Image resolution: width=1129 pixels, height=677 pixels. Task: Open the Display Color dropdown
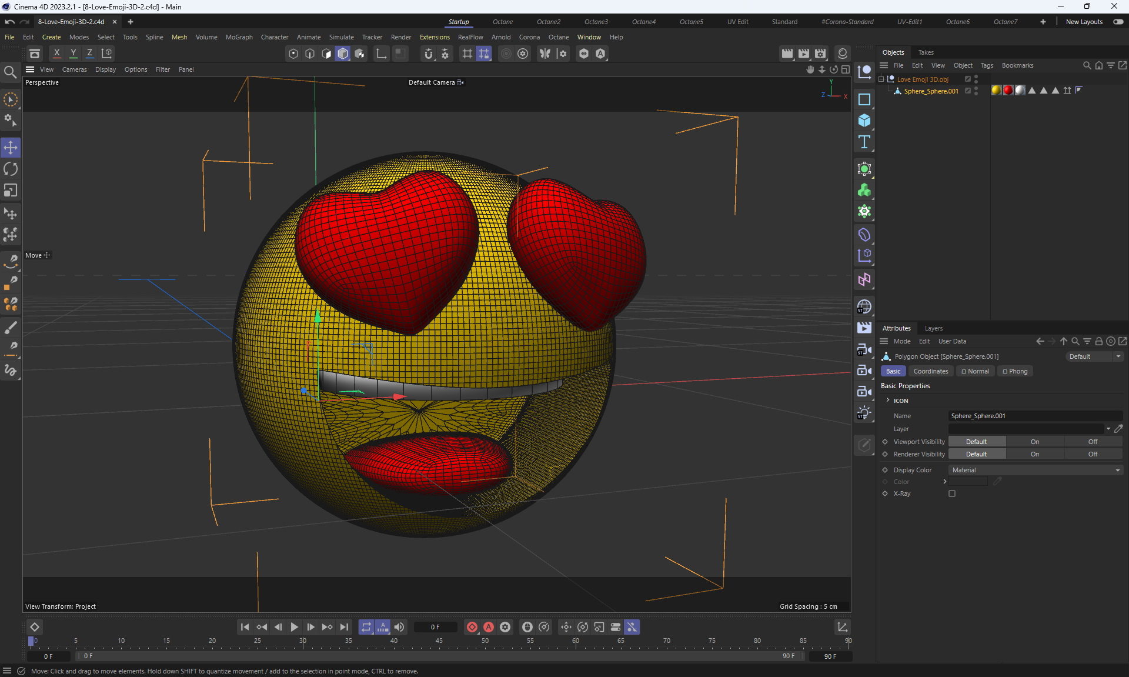click(x=1035, y=470)
